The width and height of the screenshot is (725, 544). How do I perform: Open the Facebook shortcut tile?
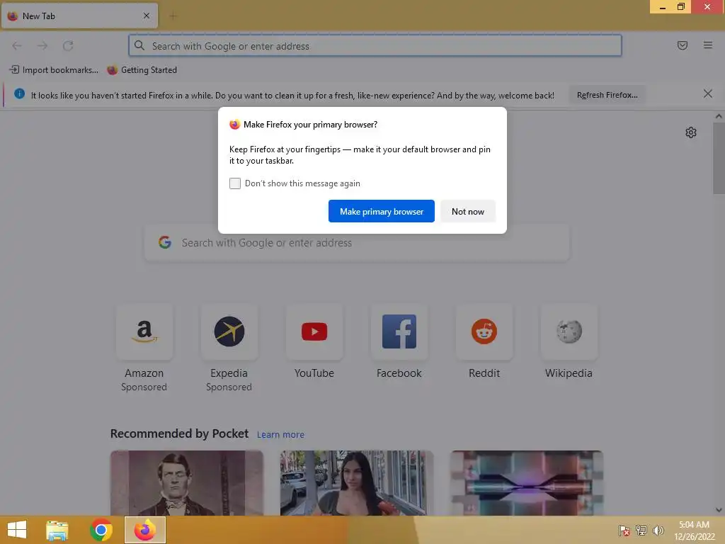tap(399, 331)
